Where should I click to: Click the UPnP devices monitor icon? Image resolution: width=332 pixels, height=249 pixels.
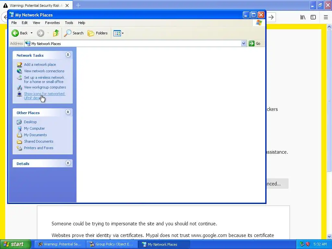[19, 94]
